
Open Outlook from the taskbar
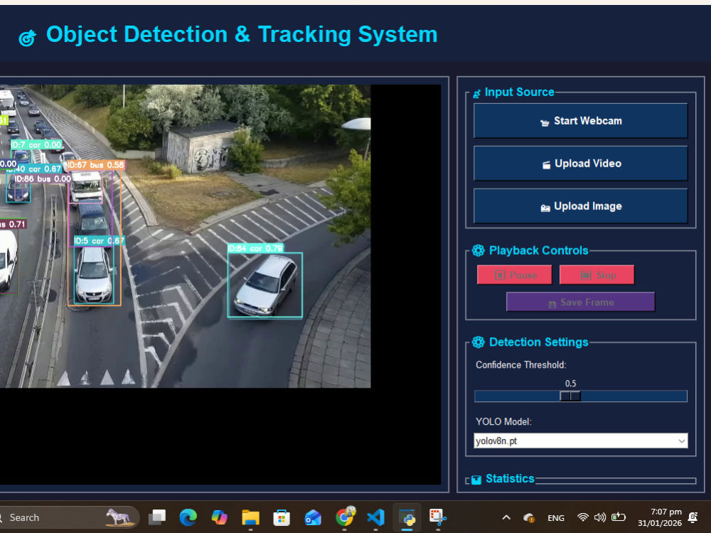(x=313, y=517)
